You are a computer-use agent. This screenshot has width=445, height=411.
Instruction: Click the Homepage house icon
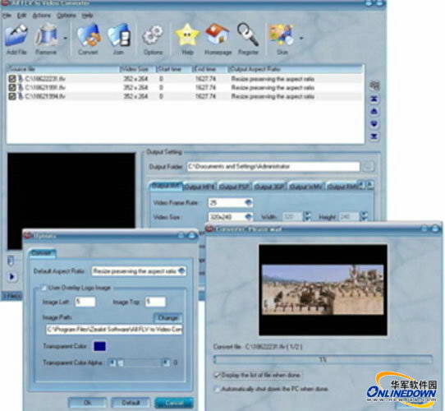point(218,35)
